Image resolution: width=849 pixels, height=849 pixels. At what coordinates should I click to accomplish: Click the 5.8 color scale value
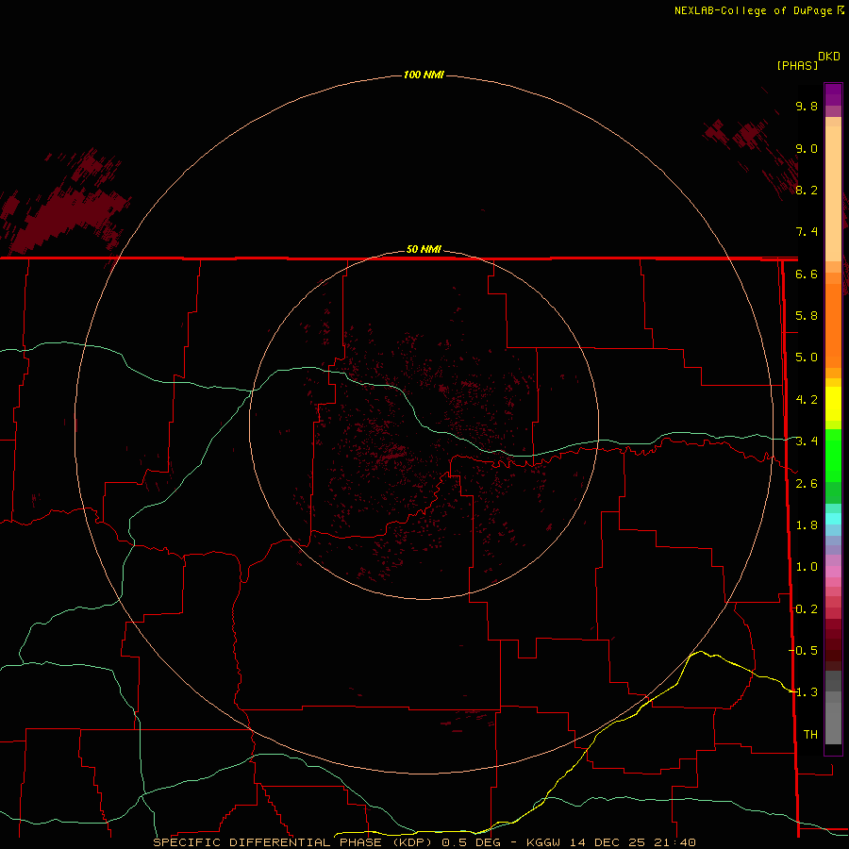807,316
